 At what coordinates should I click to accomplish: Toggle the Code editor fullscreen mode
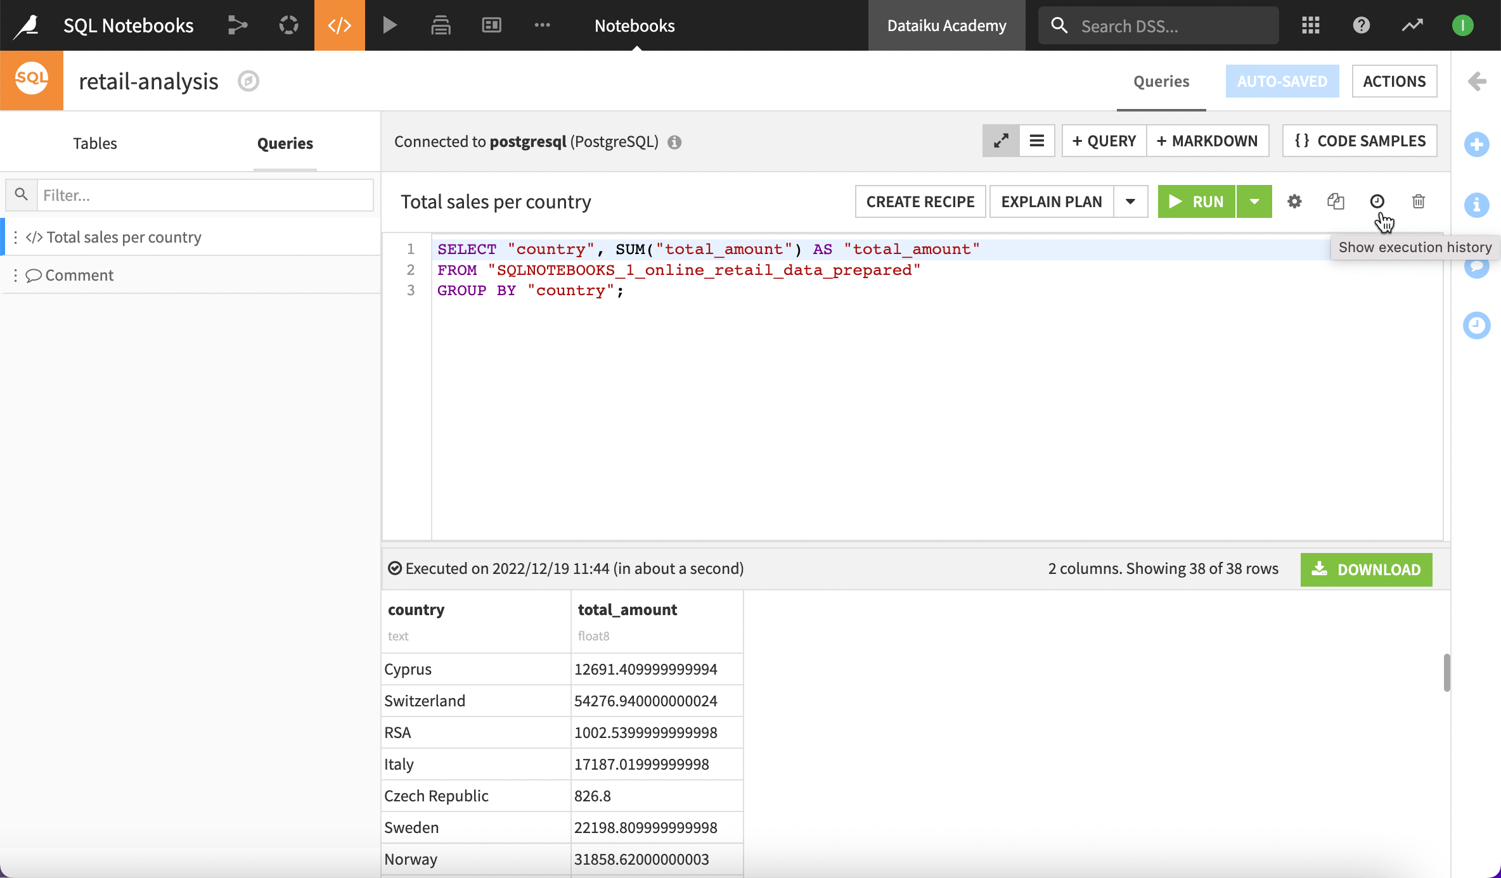1002,140
